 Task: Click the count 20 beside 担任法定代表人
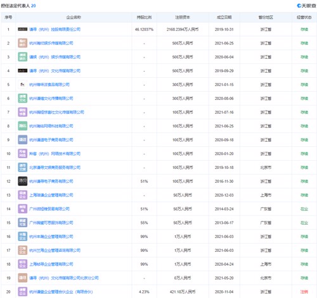pyautogui.click(x=34, y=6)
